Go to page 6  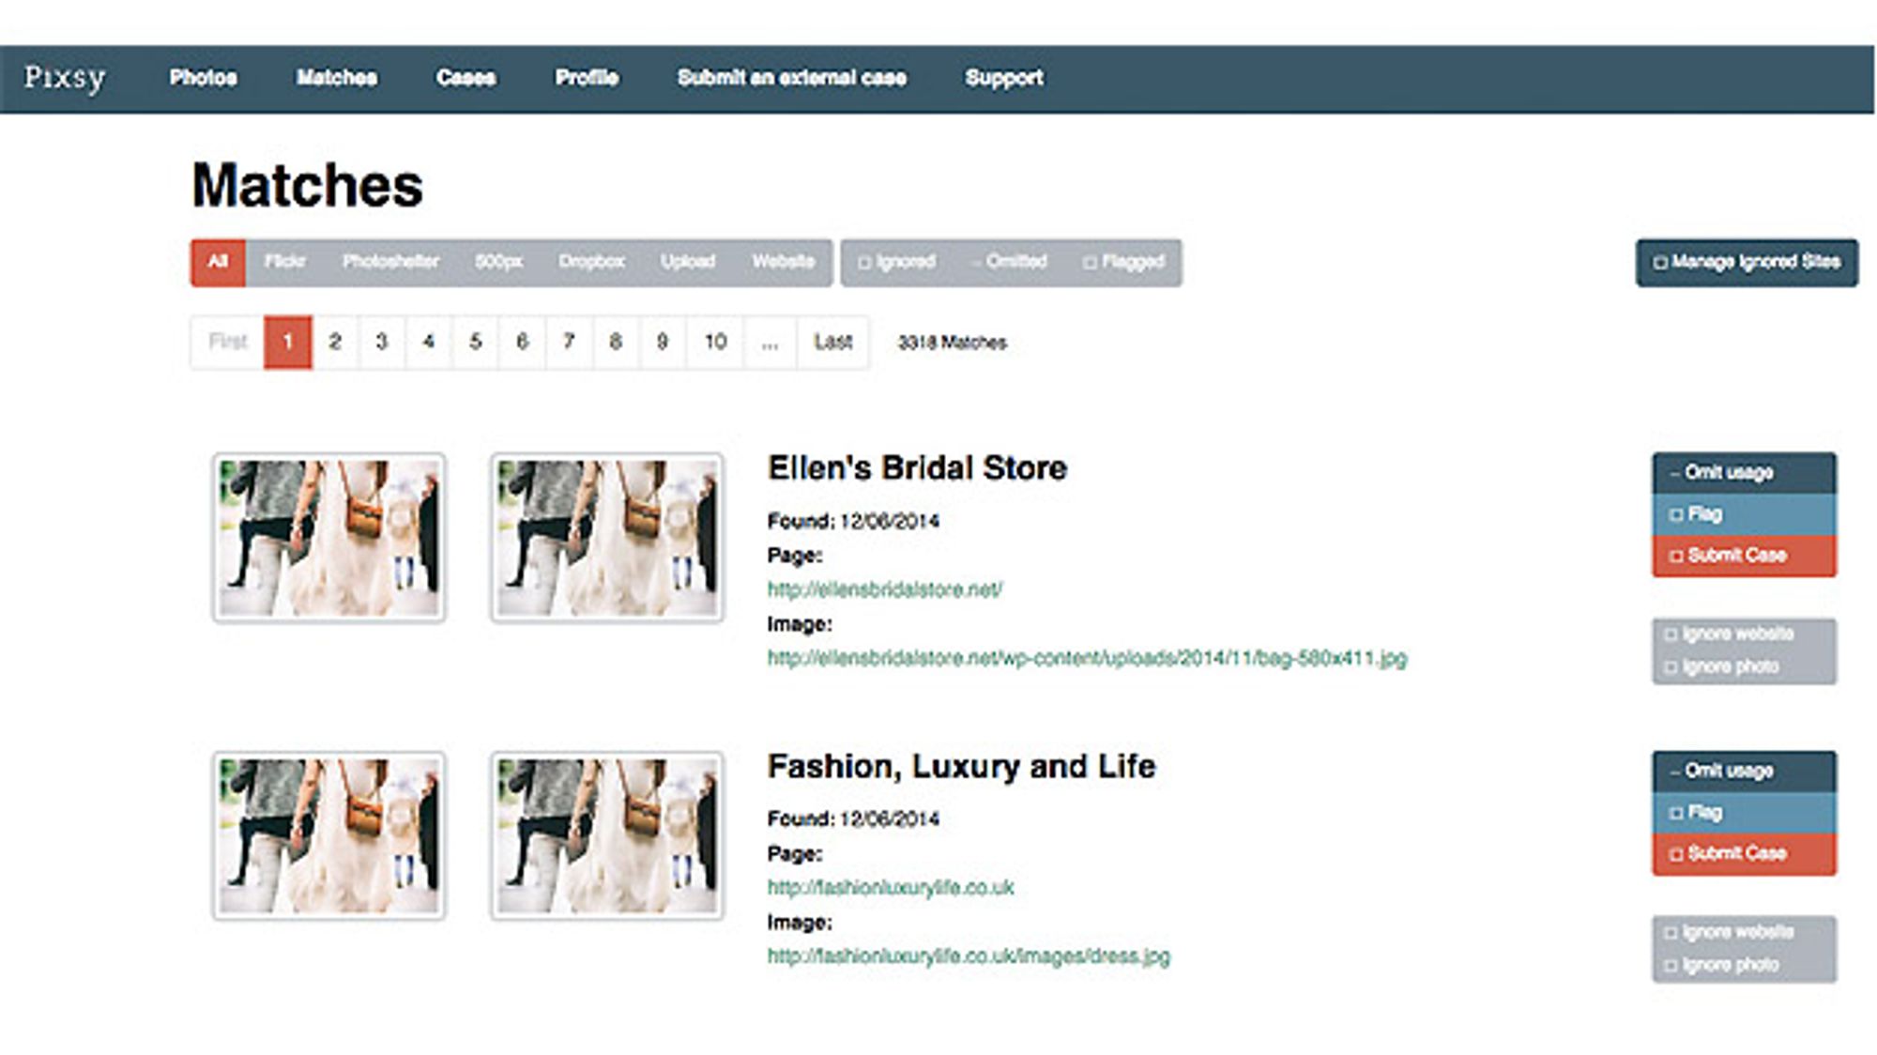[523, 342]
